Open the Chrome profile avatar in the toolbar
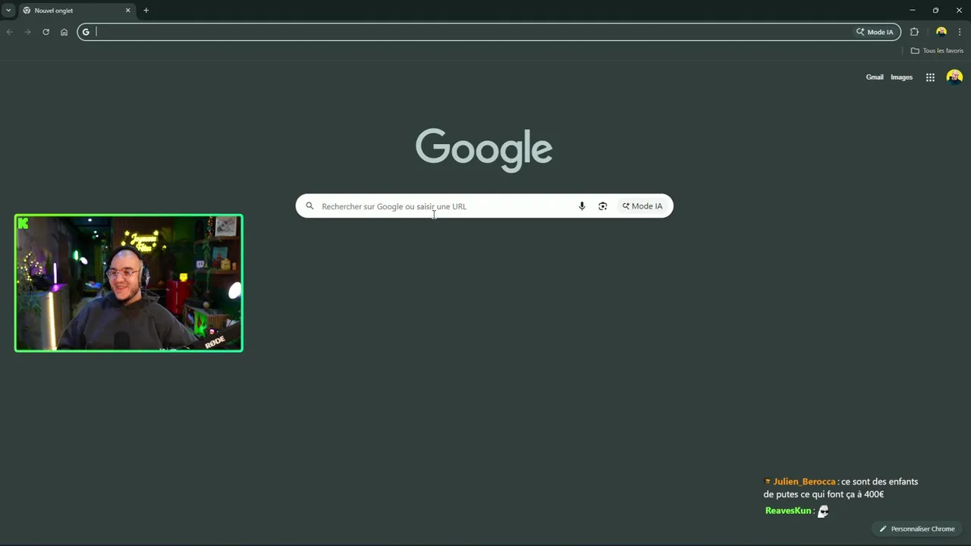Image resolution: width=971 pixels, height=546 pixels. [x=941, y=32]
